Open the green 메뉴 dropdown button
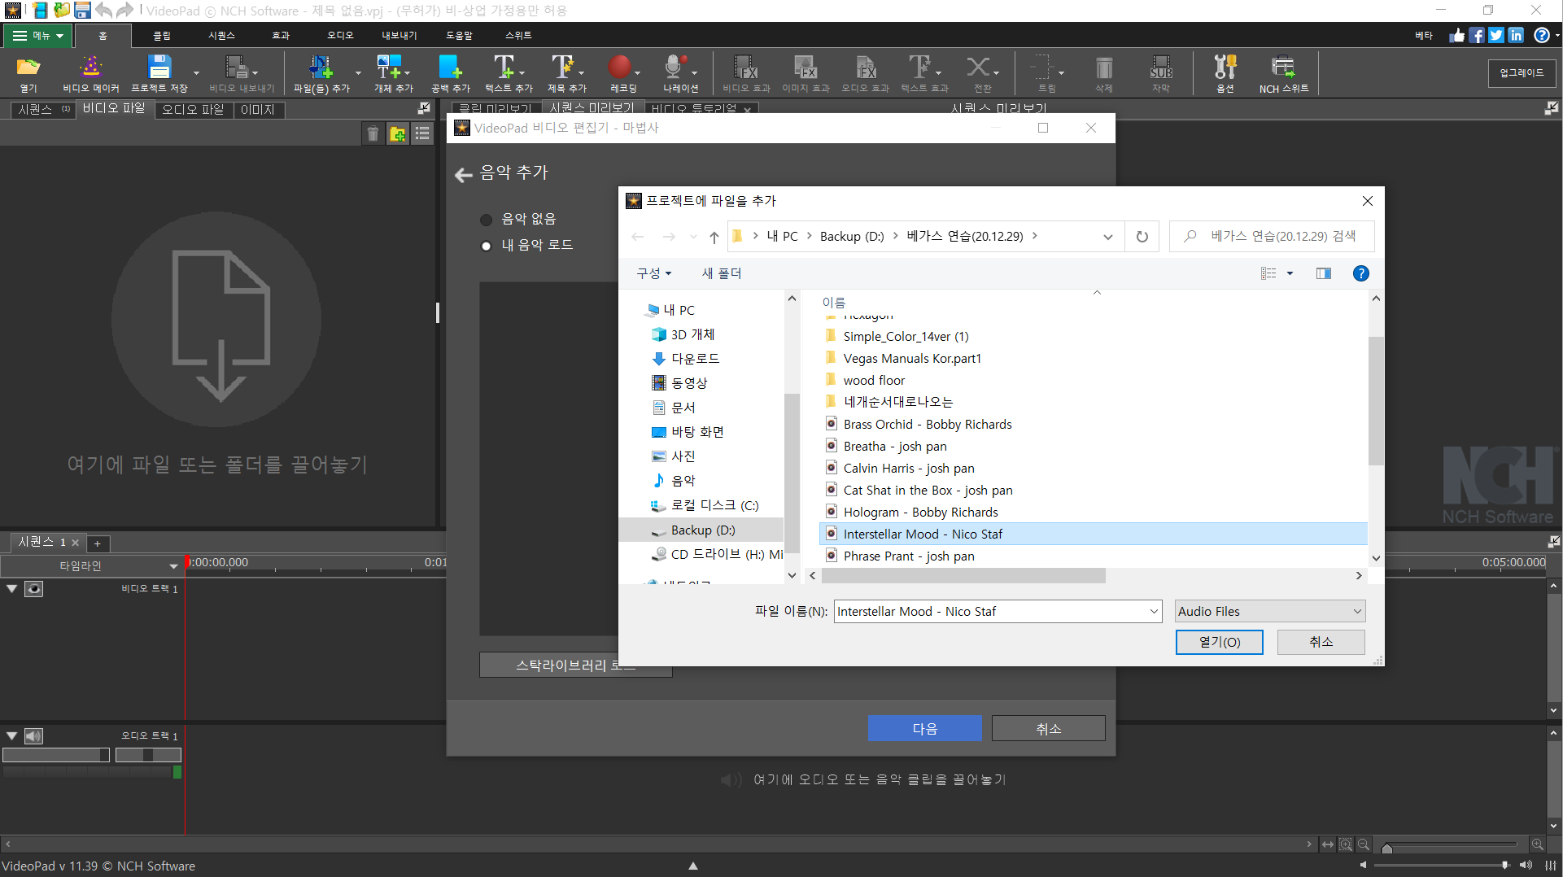The image size is (1563, 877). pyautogui.click(x=38, y=36)
